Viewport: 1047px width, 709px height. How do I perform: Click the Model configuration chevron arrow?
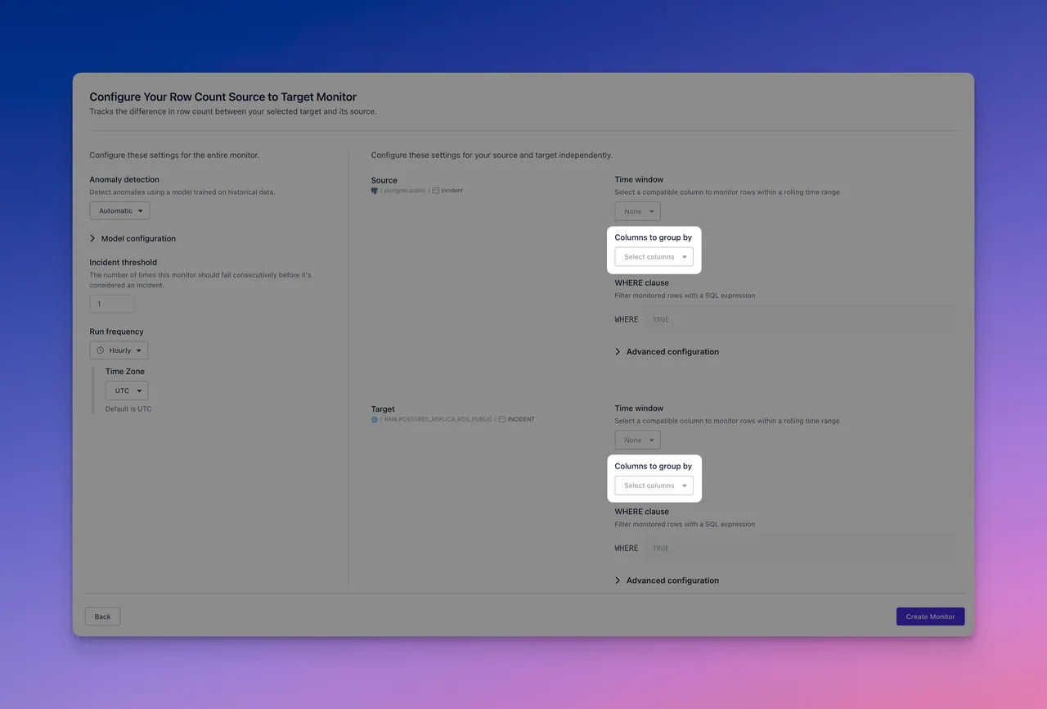(92, 238)
